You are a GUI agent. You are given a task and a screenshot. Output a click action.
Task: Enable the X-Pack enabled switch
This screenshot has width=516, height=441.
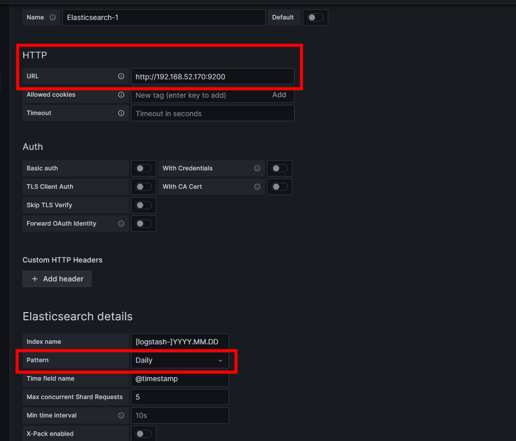(144, 434)
